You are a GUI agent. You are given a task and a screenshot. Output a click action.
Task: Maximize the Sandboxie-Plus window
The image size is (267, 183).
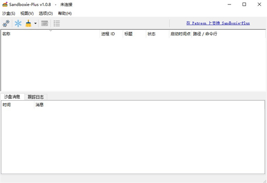point(244,4)
